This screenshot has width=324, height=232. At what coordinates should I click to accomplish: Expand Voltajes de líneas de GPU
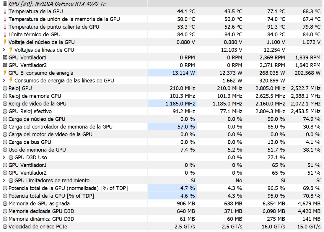pyautogui.click(x=4, y=50)
